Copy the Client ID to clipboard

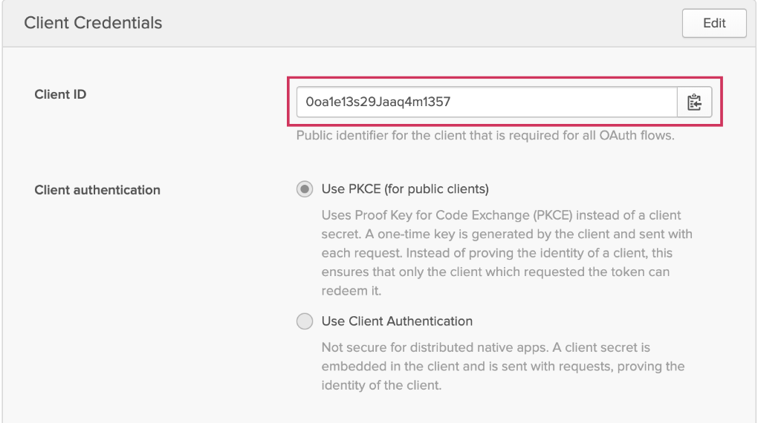click(x=694, y=102)
